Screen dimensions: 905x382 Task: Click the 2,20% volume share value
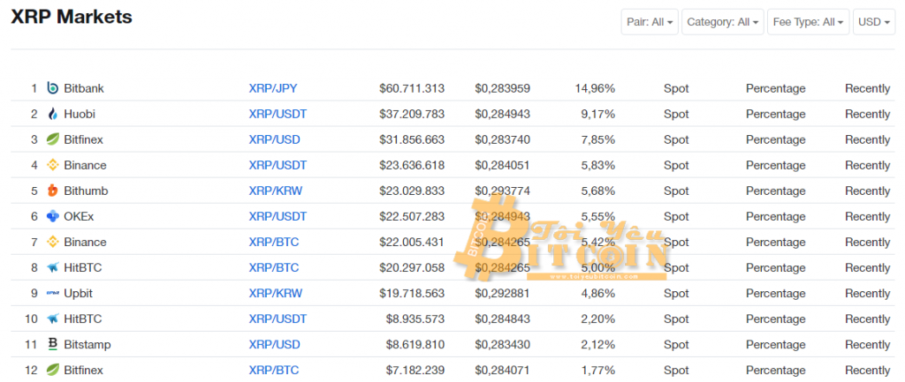598,318
